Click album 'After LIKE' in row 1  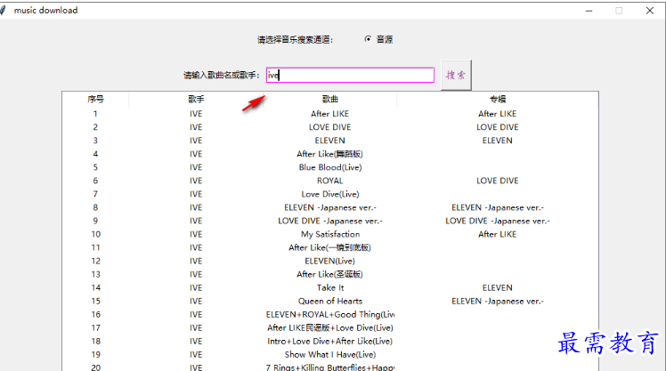pyautogui.click(x=498, y=114)
